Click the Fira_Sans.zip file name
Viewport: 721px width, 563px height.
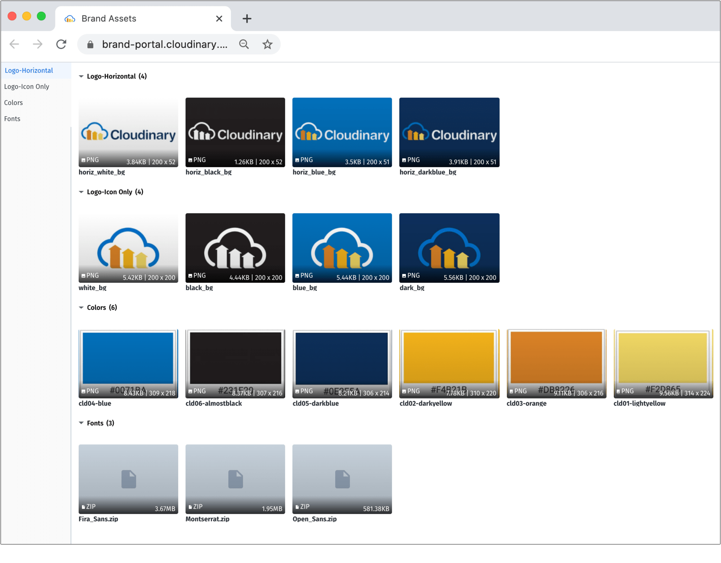(98, 519)
